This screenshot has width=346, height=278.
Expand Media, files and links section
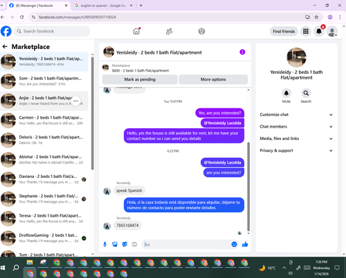(x=296, y=139)
